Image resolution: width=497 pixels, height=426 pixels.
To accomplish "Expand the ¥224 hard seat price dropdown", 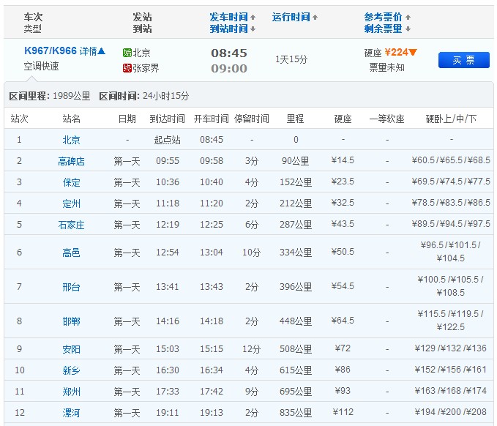I will 413,52.
